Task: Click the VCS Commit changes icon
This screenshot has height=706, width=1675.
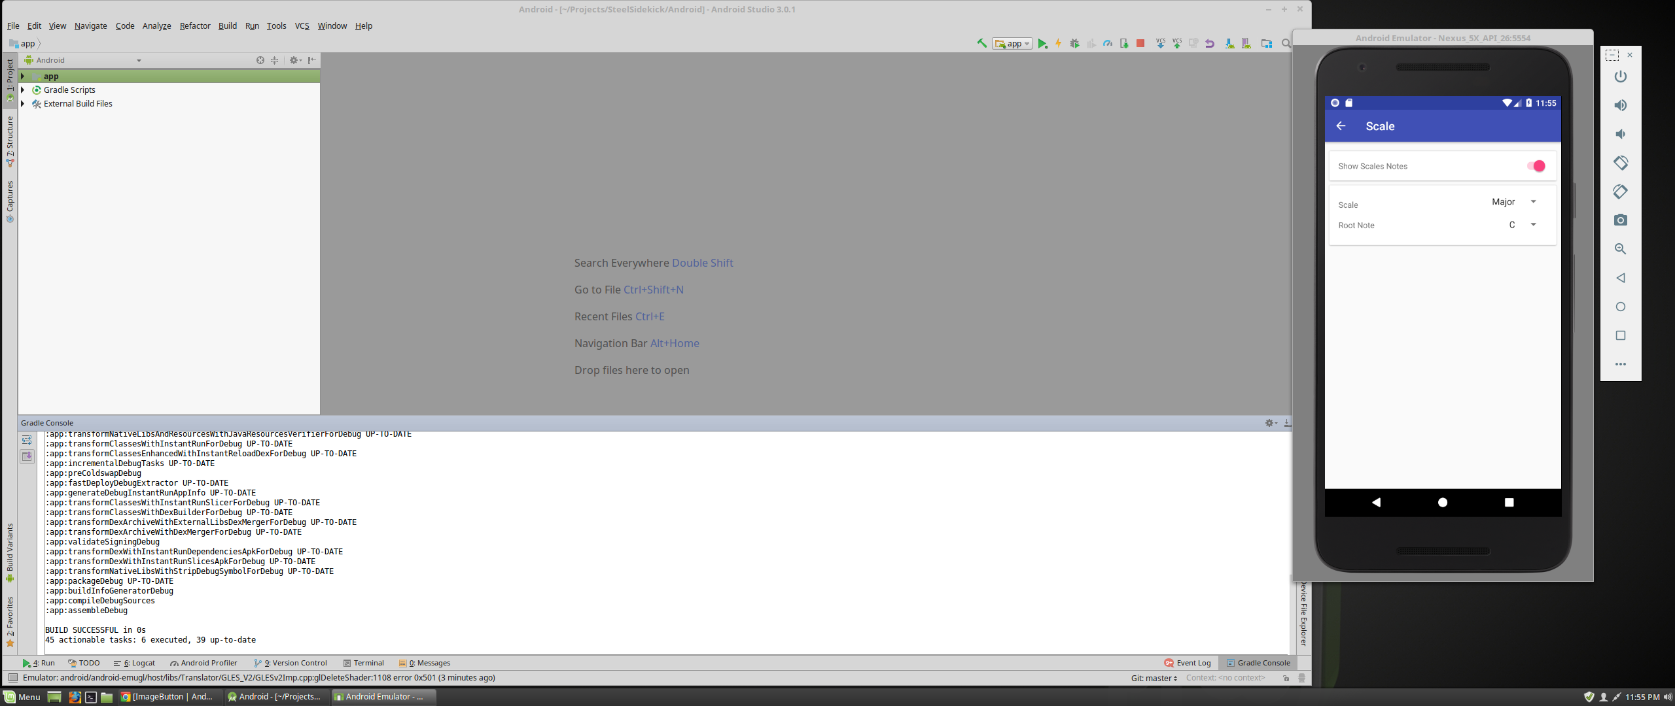Action: (x=1176, y=43)
